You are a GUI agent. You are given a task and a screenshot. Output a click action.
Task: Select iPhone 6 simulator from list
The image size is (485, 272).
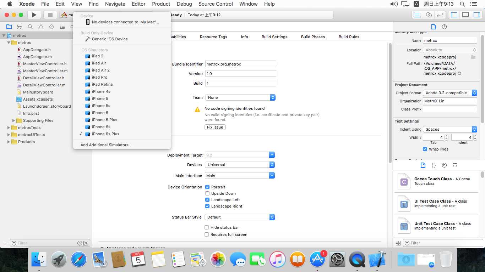pyautogui.click(x=122, y=113)
